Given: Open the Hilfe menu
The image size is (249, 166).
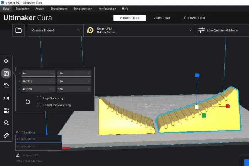Looking at the screenshot, I should click(125, 9).
